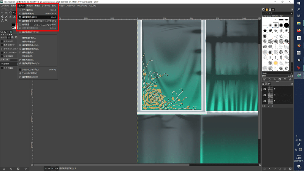
Task: Choose 選択範囲をパスに(P) menu entry
Action: coord(37,77)
